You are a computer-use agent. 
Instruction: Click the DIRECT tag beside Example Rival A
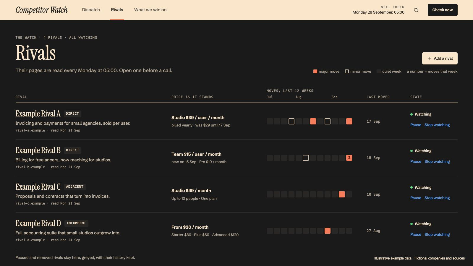[x=72, y=114]
